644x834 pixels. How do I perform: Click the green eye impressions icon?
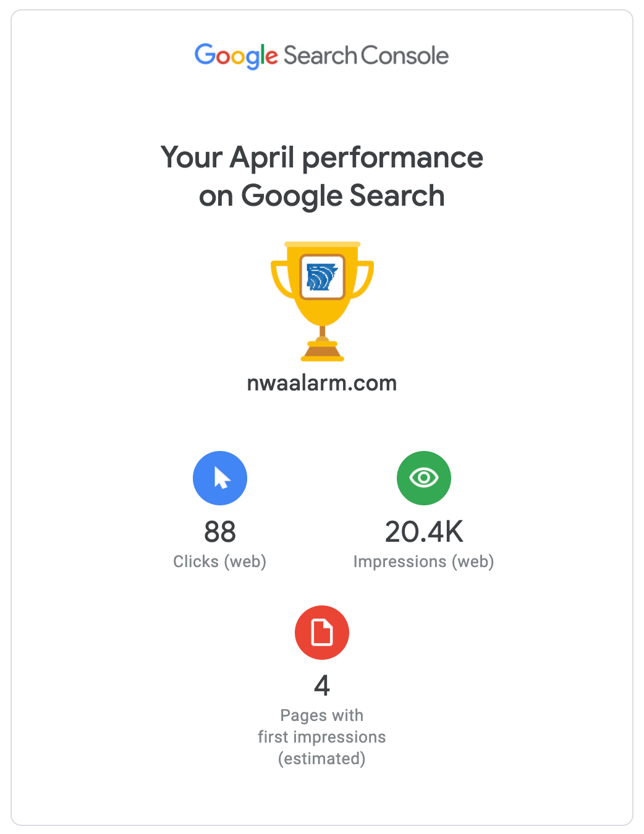[x=424, y=478]
